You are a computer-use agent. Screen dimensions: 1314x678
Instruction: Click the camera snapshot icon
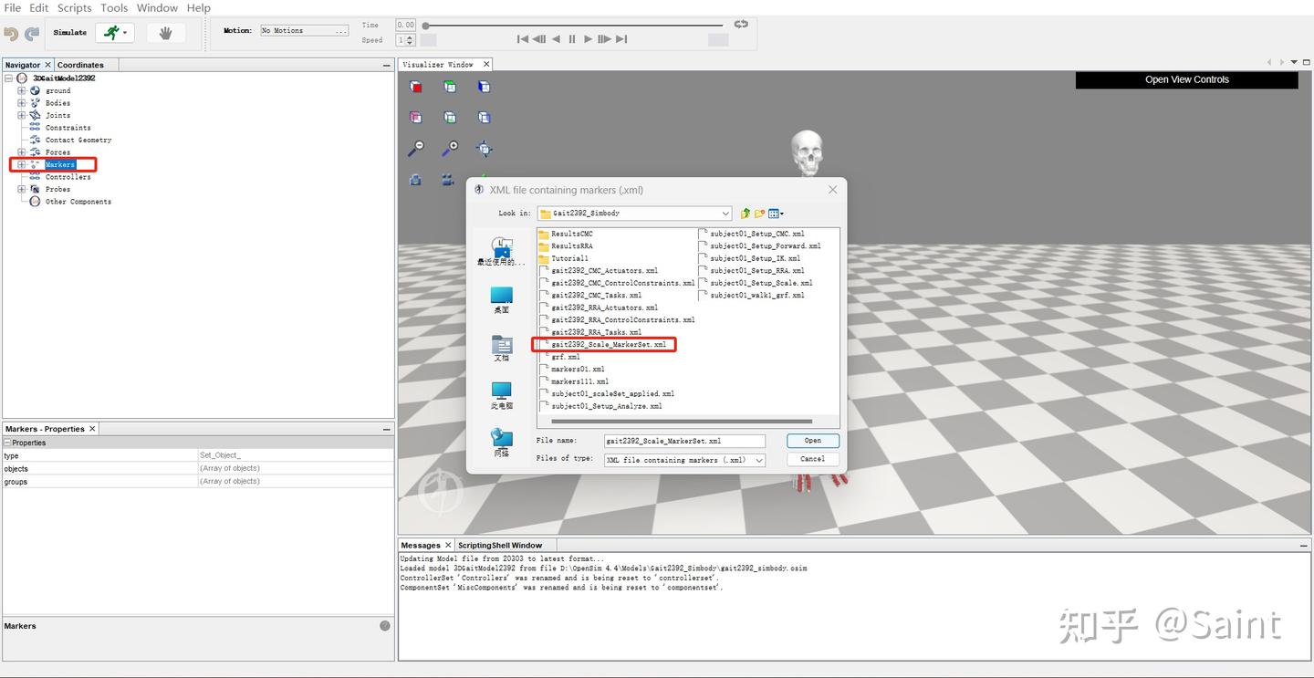[x=415, y=180]
